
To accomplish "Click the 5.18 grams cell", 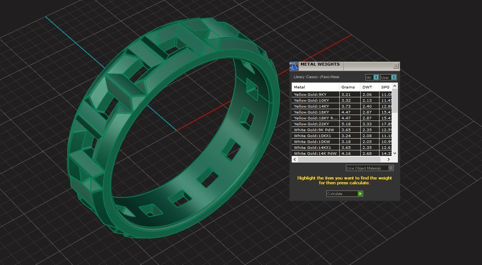I will click(x=350, y=124).
